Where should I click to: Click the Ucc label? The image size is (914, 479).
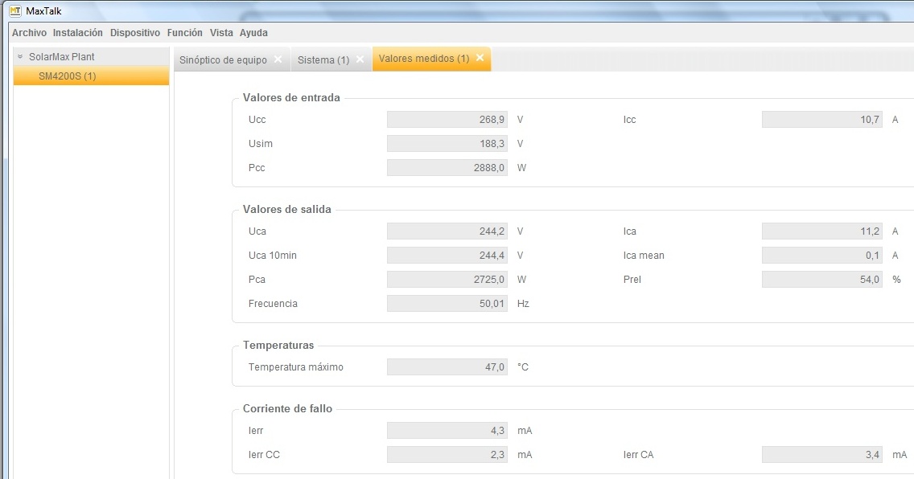point(257,119)
